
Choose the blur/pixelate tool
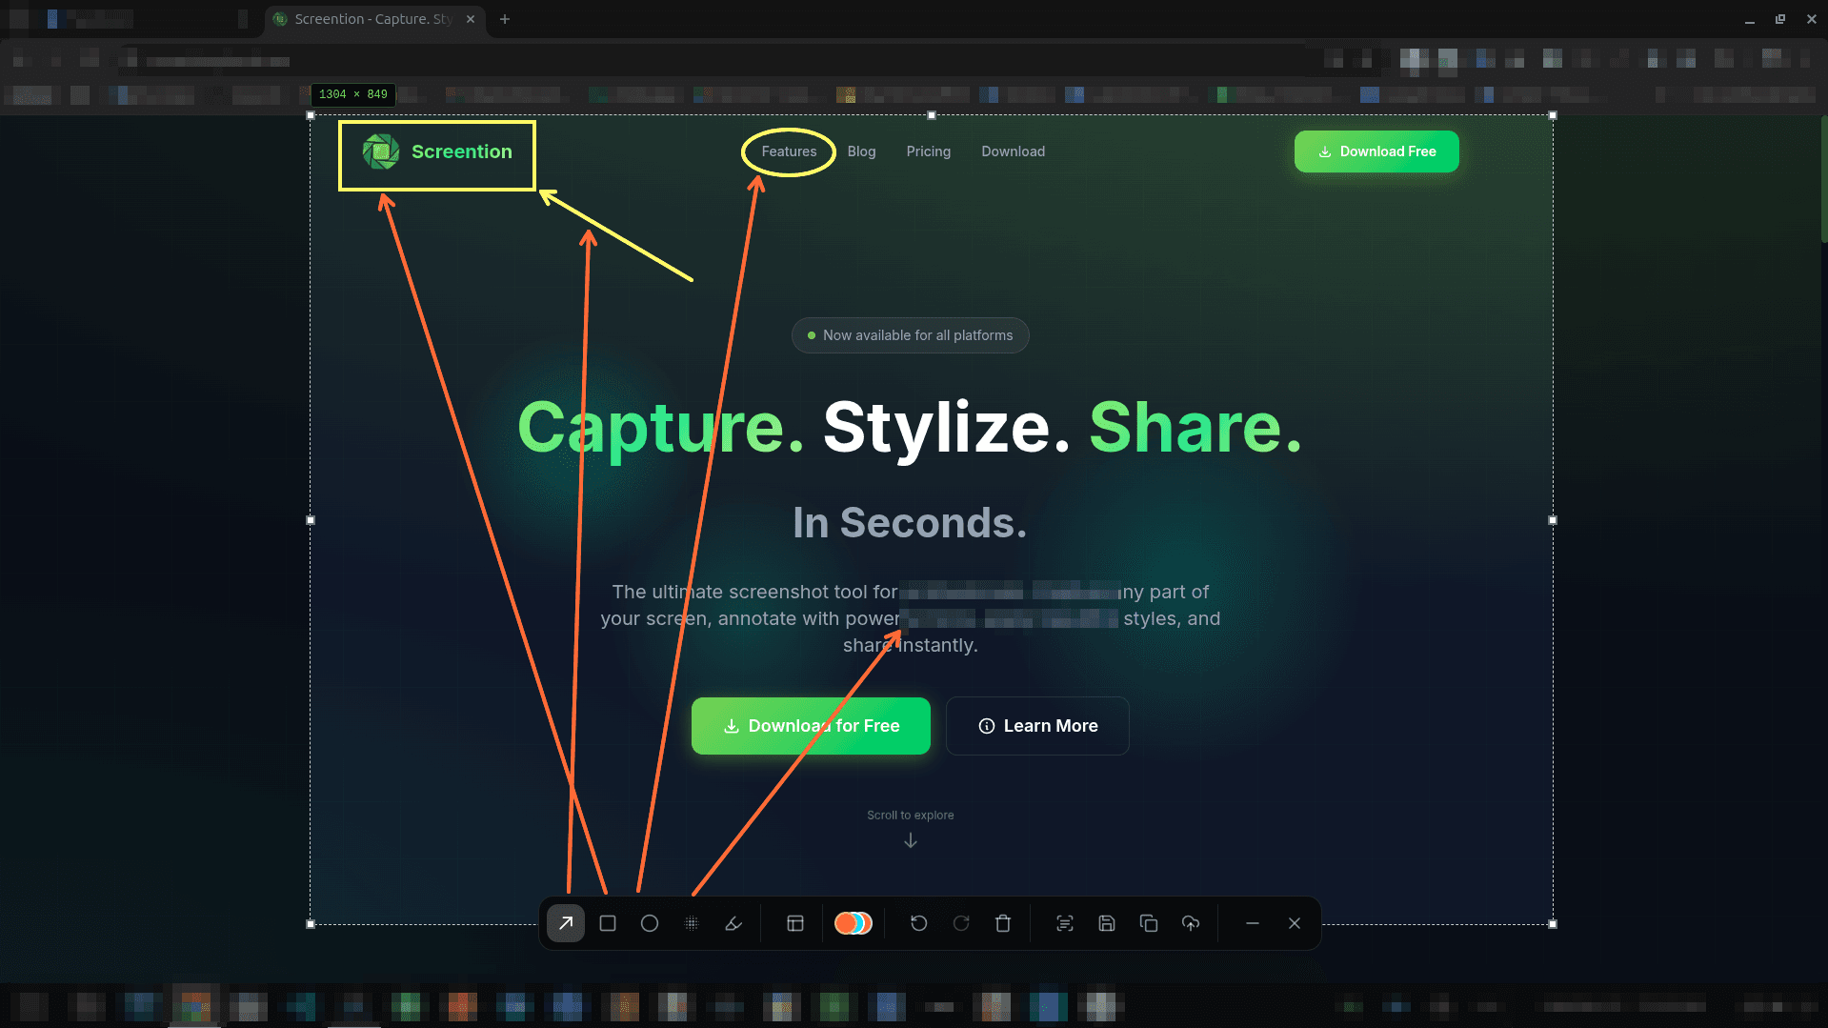[x=692, y=923]
